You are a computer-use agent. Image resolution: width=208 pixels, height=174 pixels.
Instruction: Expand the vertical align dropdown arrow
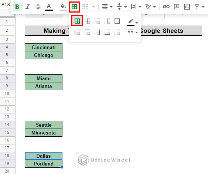[126, 7]
